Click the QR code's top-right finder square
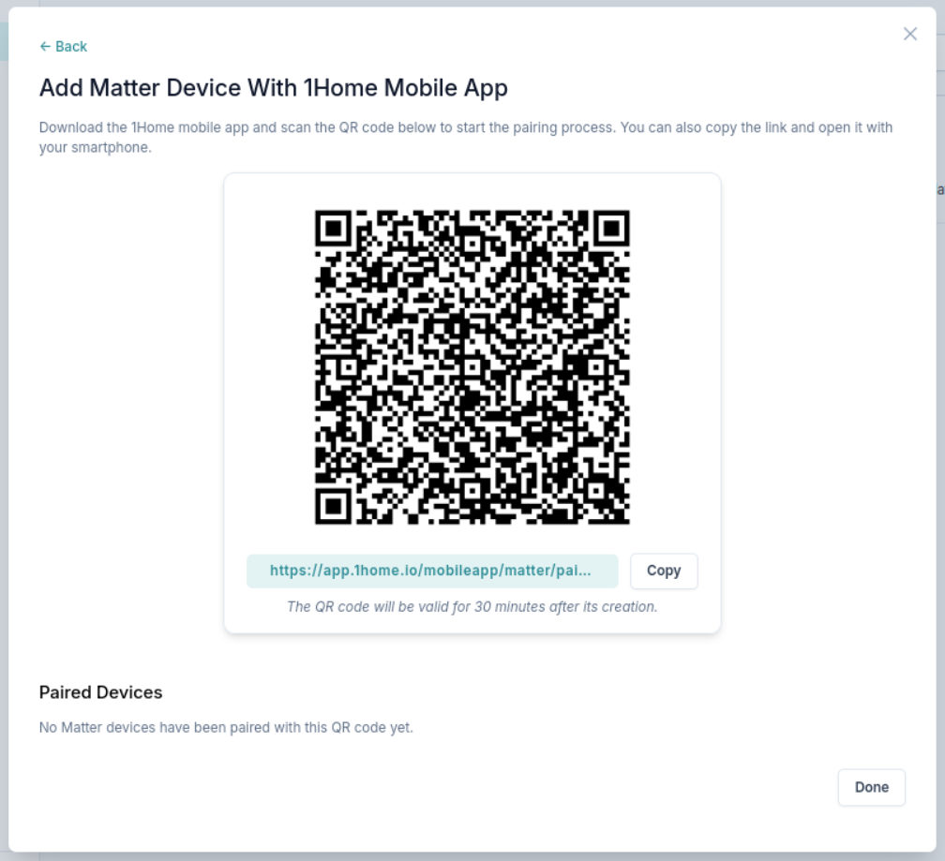Viewport: 945px width, 861px height. click(611, 228)
